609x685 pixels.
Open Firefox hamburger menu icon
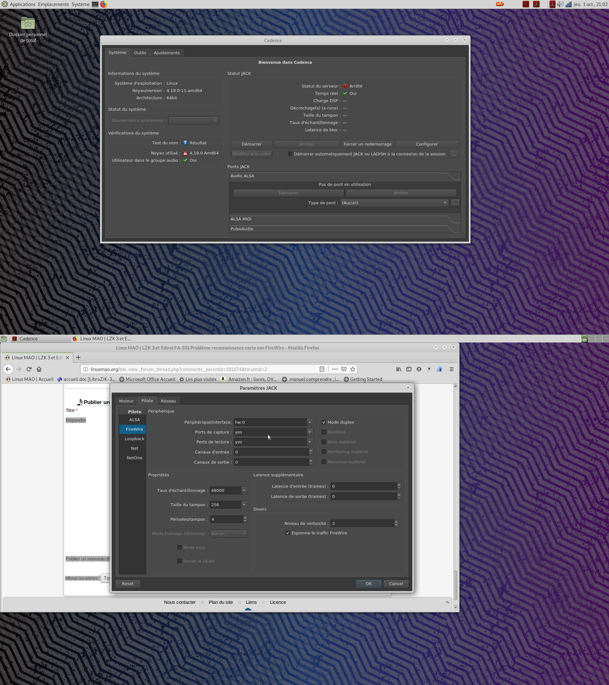coord(451,369)
